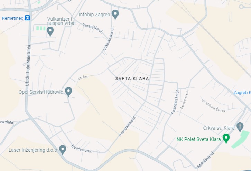Screen dimensions: 251x171
Task: Click the Ul. Milana Šenoe street label
Action: click(213, 105)
